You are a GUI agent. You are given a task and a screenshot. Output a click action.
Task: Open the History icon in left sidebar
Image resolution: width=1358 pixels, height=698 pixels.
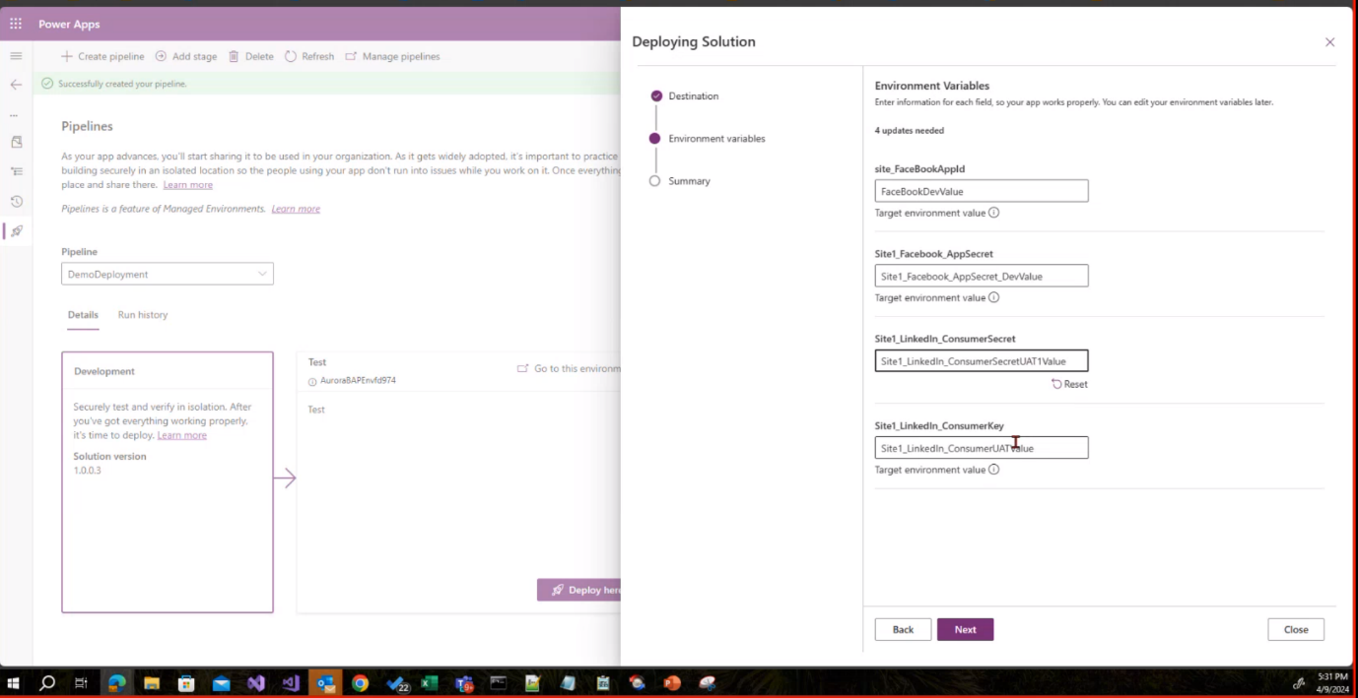pos(16,201)
